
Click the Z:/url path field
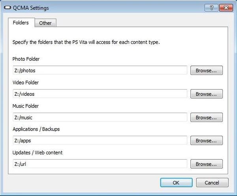coord(100,164)
